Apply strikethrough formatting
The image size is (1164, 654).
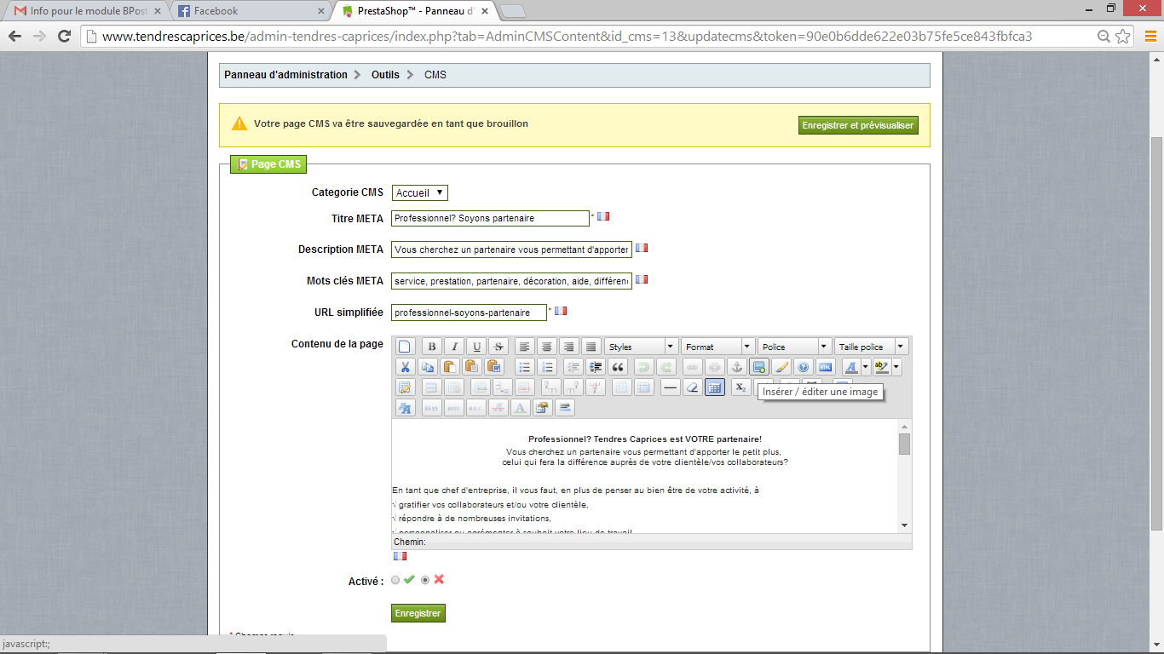click(498, 347)
